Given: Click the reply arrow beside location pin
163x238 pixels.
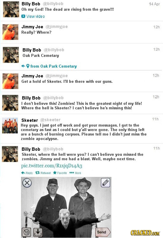Looking at the screenshot, I should click(x=23, y=66).
